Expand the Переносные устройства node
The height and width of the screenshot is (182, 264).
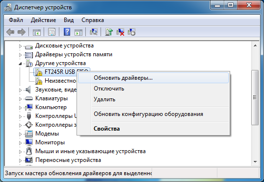tap(20, 160)
